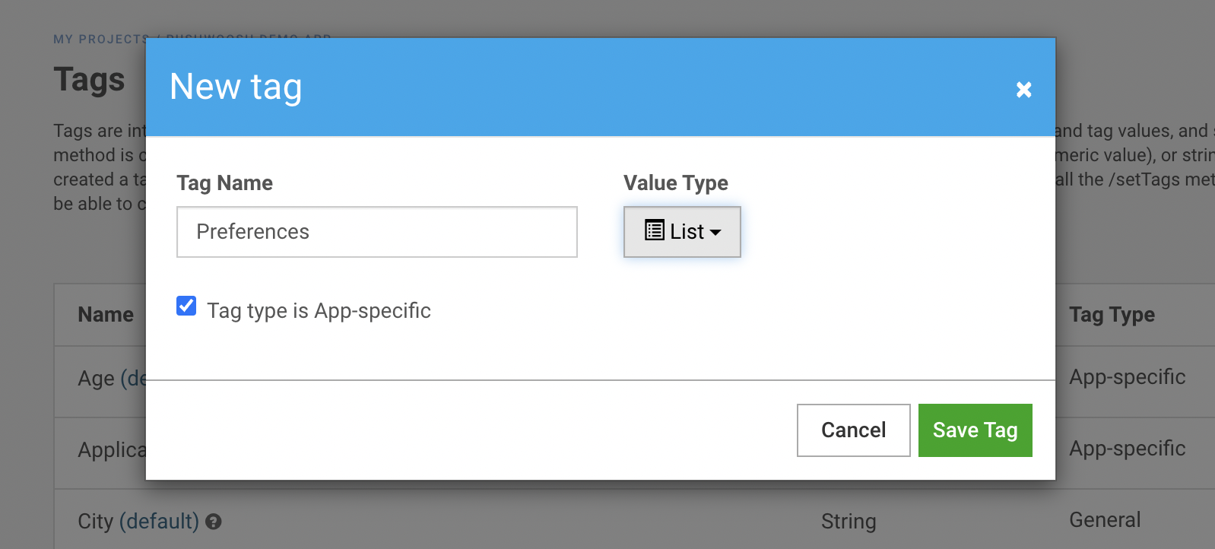
Task: Click the Tag Name field label
Action: (x=224, y=183)
